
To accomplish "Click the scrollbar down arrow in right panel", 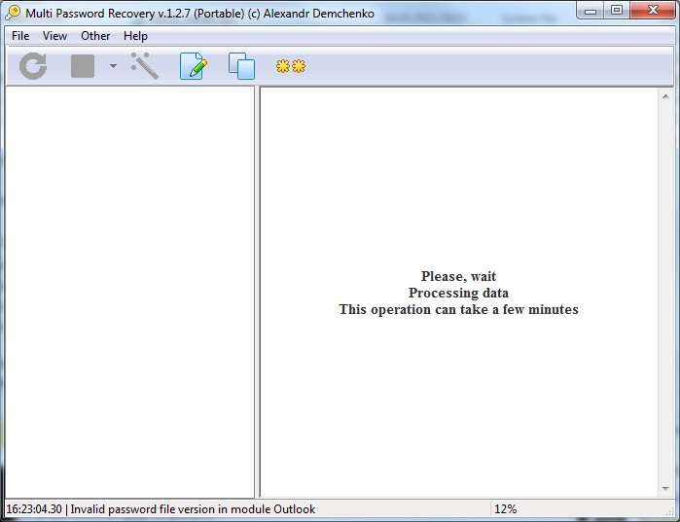I will [667, 489].
